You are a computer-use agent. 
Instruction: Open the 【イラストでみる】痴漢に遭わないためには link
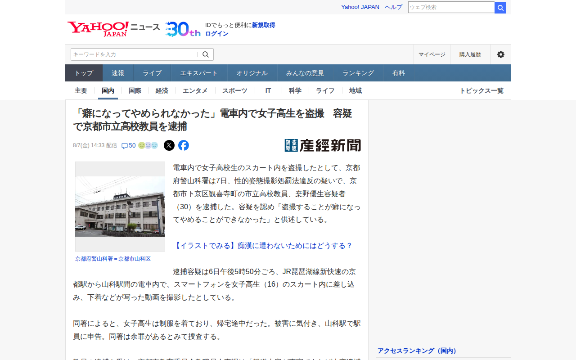(263, 246)
